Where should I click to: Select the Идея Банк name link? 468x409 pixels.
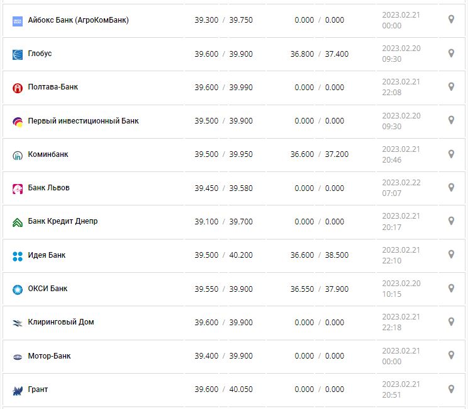47,255
